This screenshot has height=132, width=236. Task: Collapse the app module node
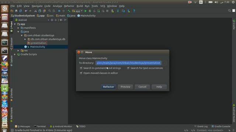pos(15,24)
